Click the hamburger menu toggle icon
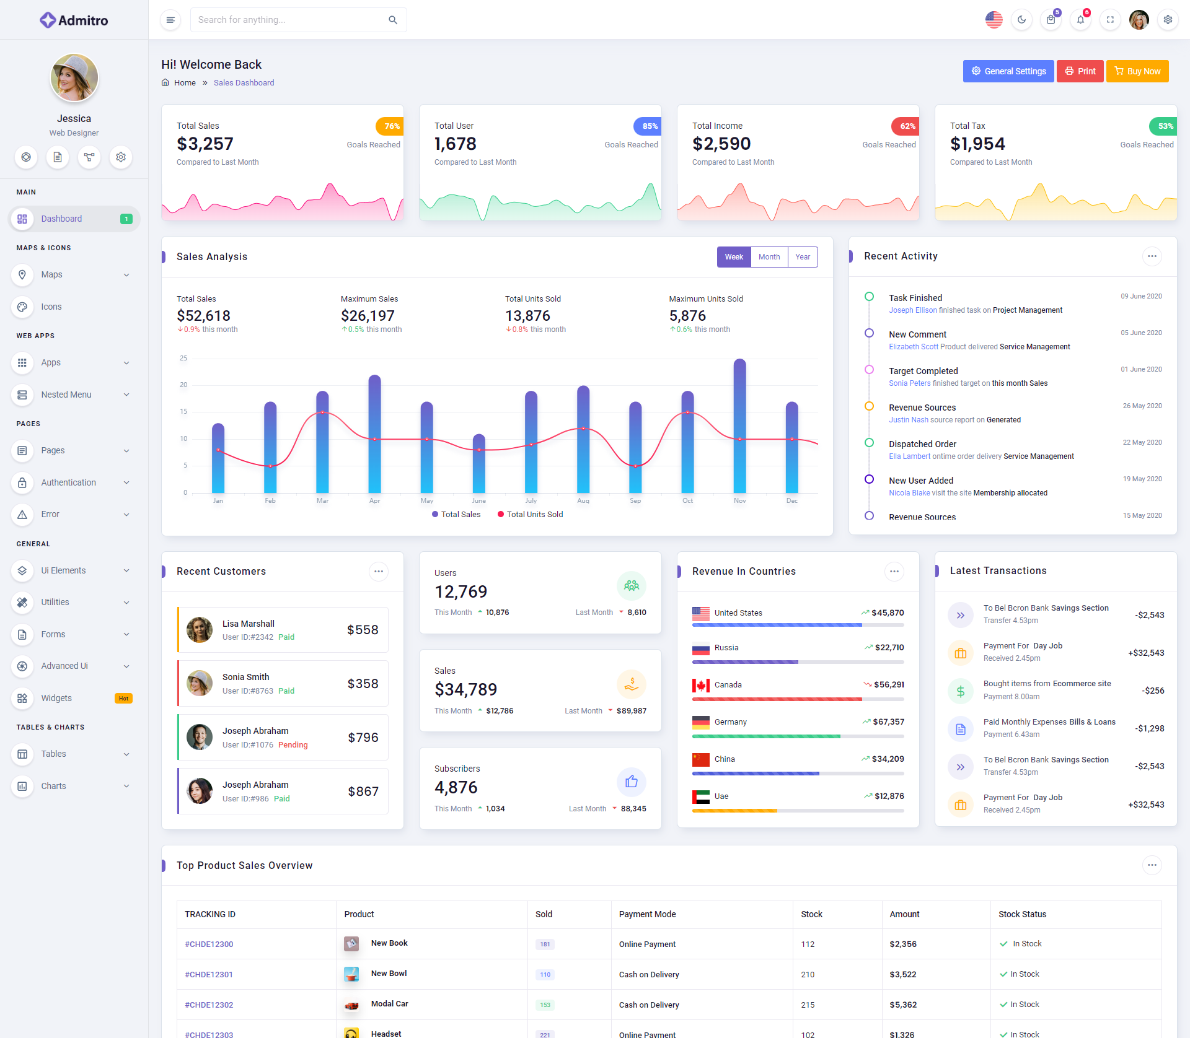The image size is (1190, 1038). click(170, 20)
